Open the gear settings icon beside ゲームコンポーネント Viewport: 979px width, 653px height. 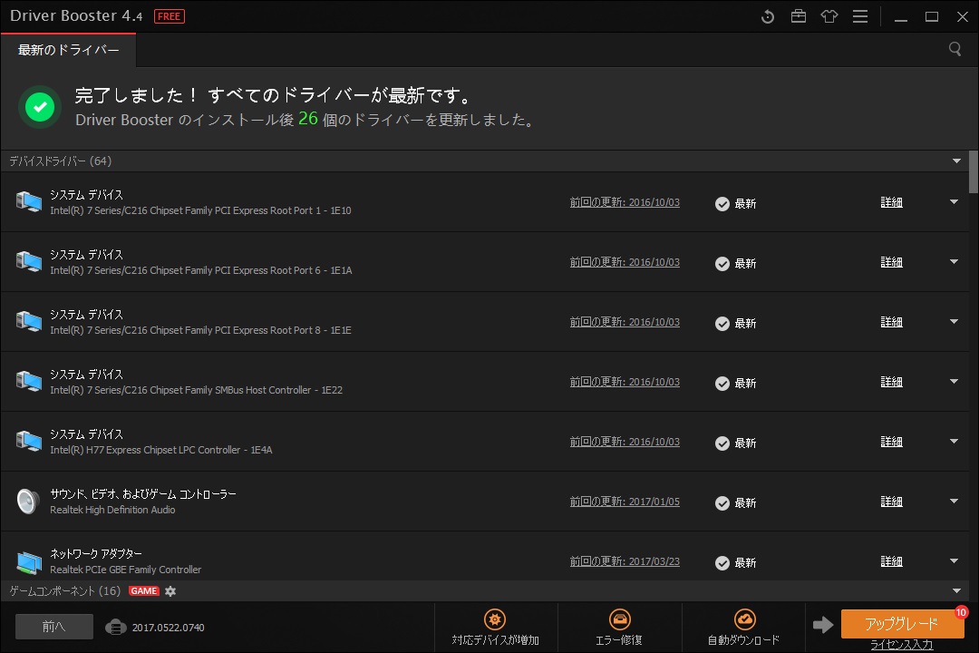170,590
